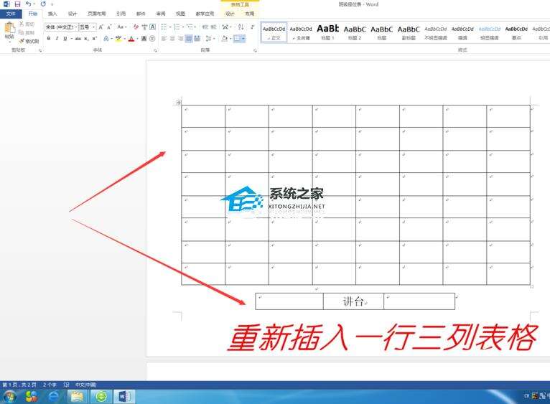Toggle Bold formatting

pyautogui.click(x=49, y=39)
